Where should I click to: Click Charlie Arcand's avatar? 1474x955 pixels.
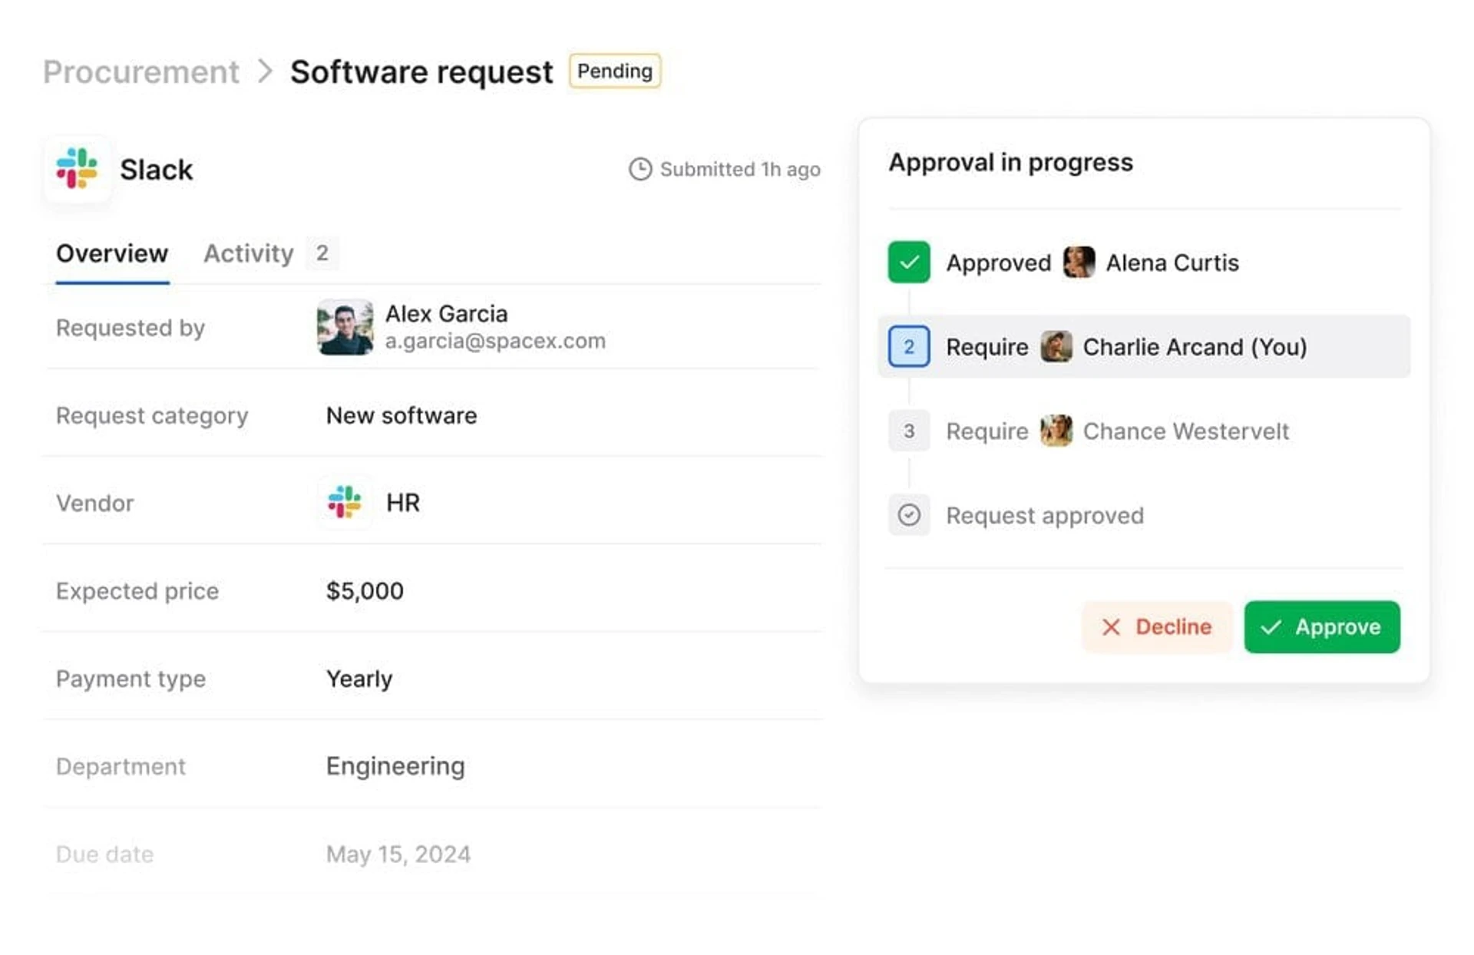click(x=1056, y=346)
